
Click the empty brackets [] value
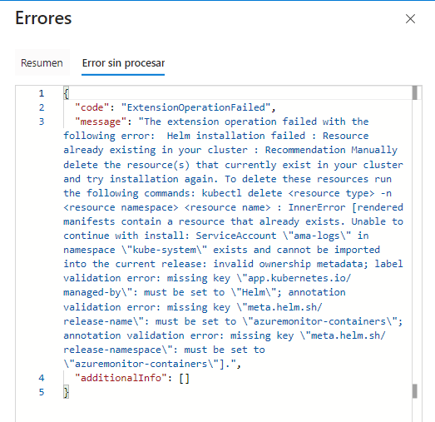pyautogui.click(x=184, y=378)
